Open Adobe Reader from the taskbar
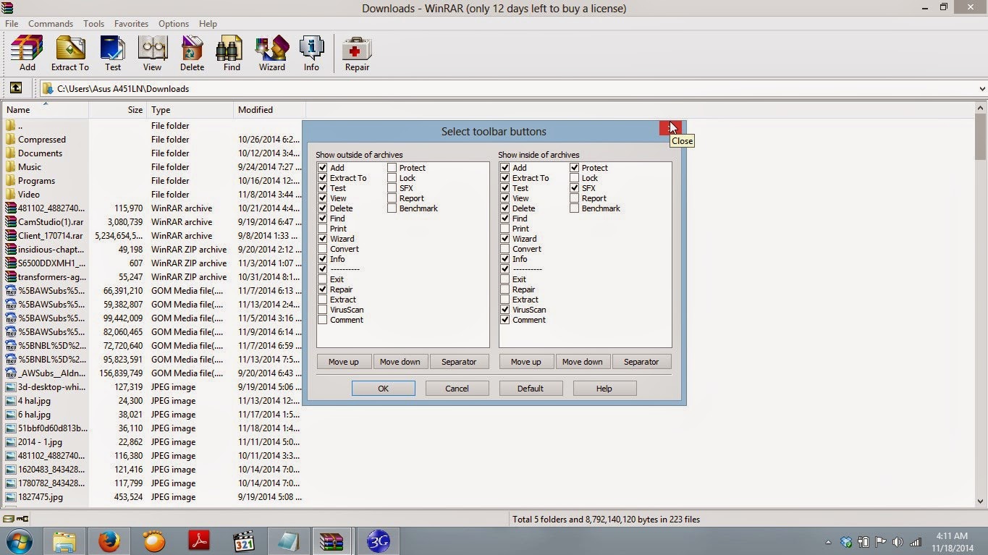This screenshot has width=988, height=555. pos(199,541)
